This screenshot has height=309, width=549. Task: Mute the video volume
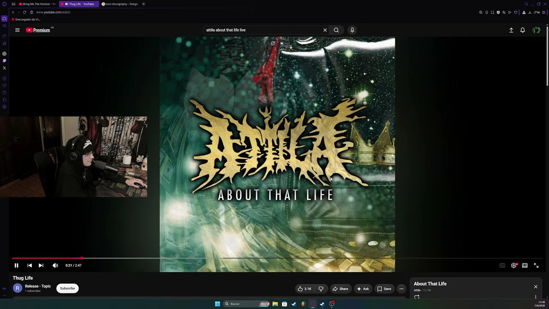(55, 265)
